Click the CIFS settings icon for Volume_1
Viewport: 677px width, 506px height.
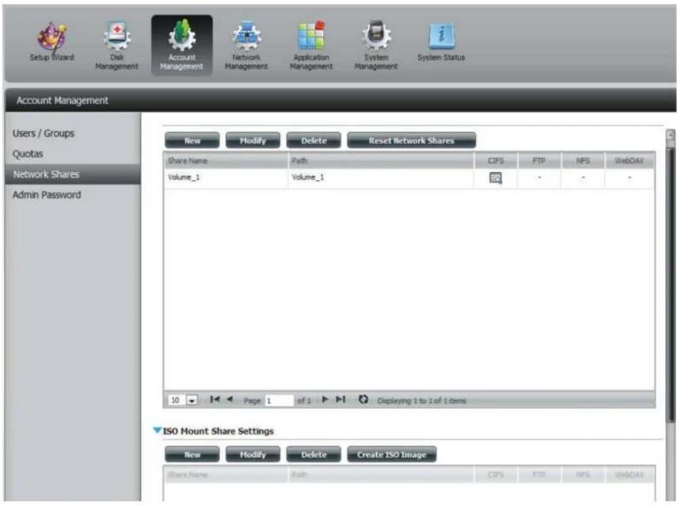click(x=496, y=178)
